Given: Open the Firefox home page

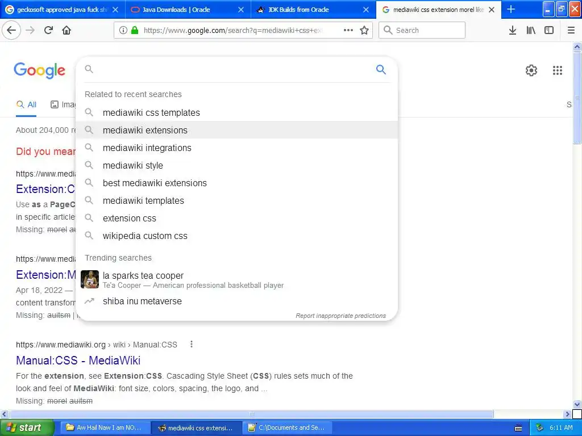Looking at the screenshot, I should pyautogui.click(x=66, y=31).
